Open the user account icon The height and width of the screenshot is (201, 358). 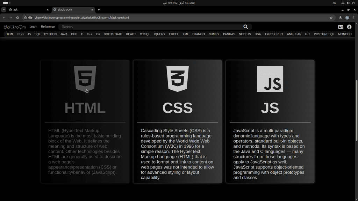pyautogui.click(x=349, y=27)
